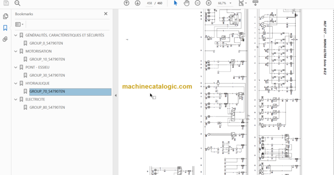This screenshot has height=175, width=334.
Task: Open bookmark GROUP_30_547907EN
Action: [x=47, y=75]
